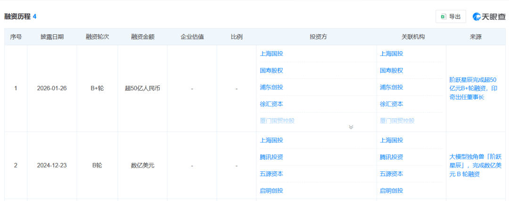
Task: Open 上海国投 investor link in row 1
Action: [x=271, y=54]
